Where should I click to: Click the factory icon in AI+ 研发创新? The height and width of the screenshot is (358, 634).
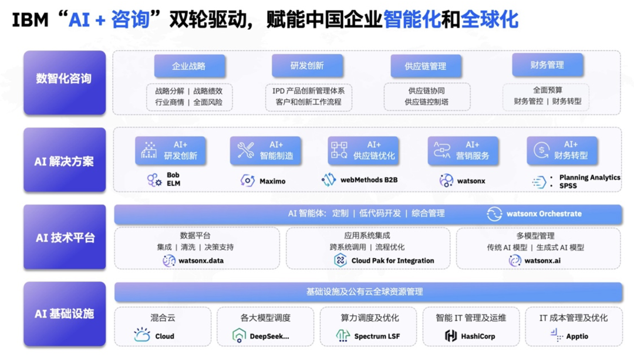(x=149, y=150)
